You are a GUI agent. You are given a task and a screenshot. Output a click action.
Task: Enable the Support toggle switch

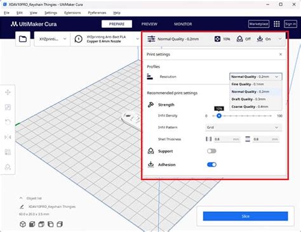click(x=211, y=151)
